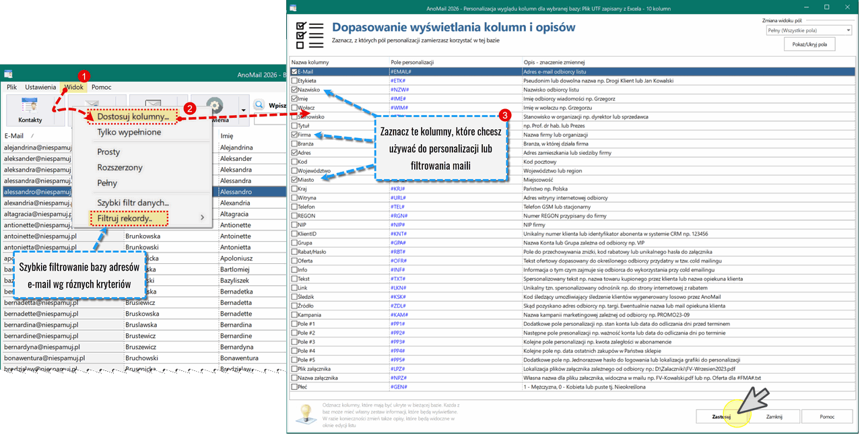Select the bonawentura@niespamuj.pl row
Viewport: 862px width, 437px height.
pyautogui.click(x=143, y=358)
